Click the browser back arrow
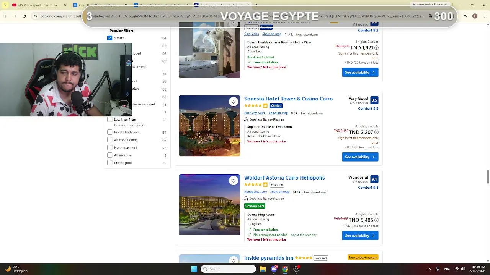Screen dimensions: 490x275 tap(6, 16)
